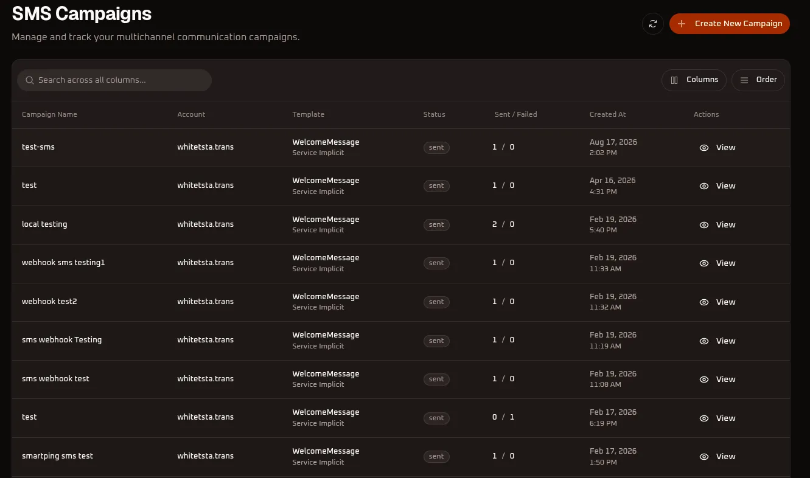Click the Aug 17, 2026 date cell
The height and width of the screenshot is (478, 810).
(613, 142)
